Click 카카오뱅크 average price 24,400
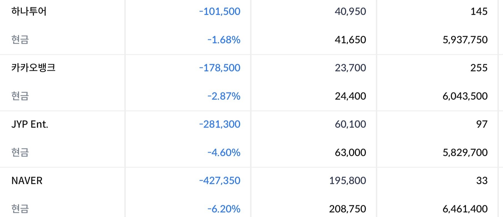503x217 pixels. [x=350, y=96]
